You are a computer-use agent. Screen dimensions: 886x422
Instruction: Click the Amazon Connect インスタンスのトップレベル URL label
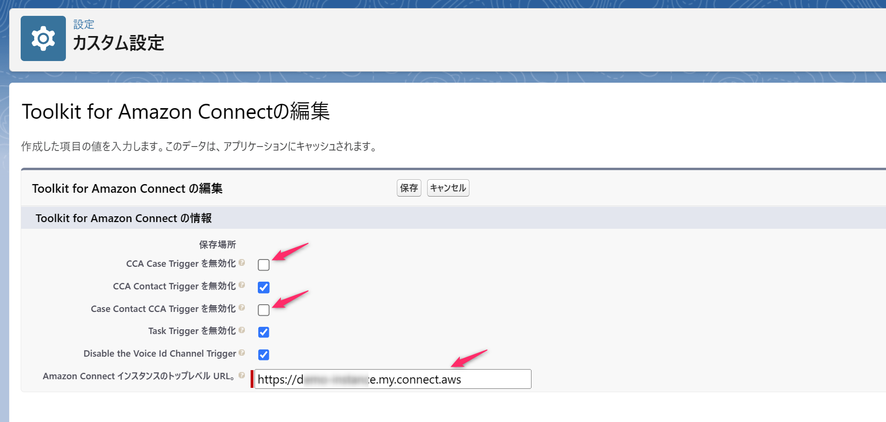point(139,376)
